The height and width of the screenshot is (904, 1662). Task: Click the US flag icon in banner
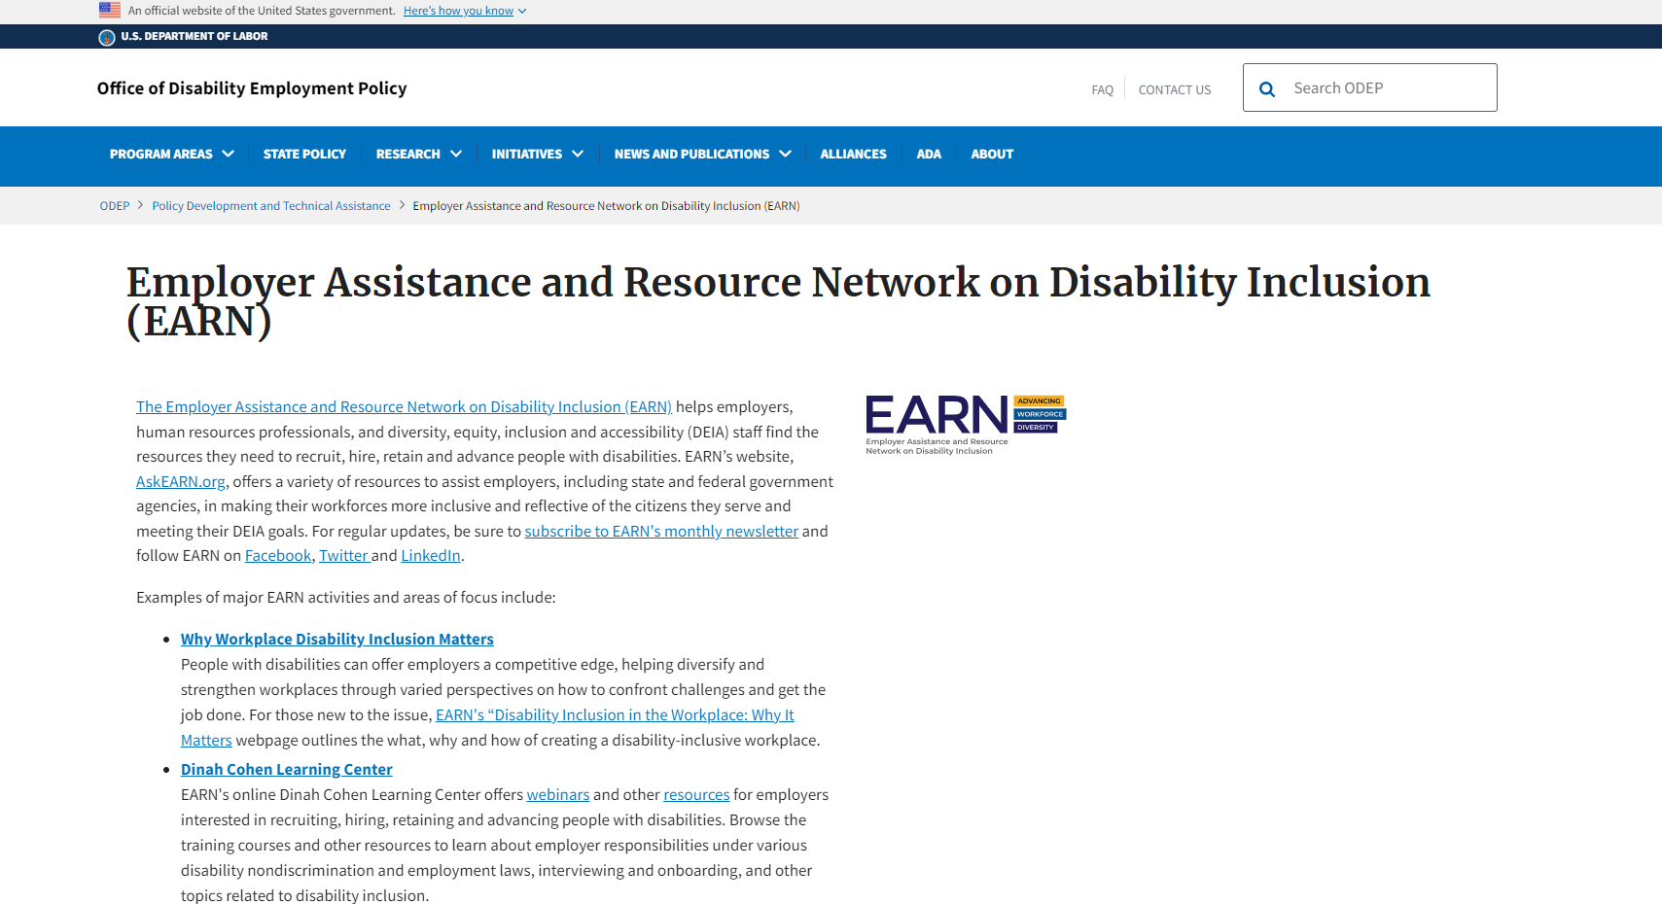coord(110,10)
